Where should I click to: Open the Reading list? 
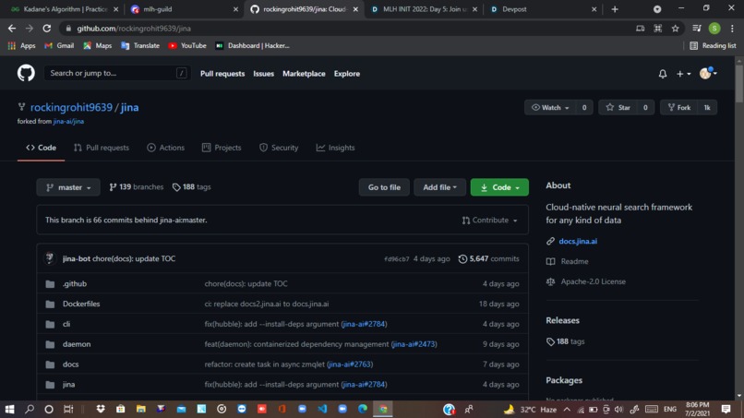(x=713, y=45)
